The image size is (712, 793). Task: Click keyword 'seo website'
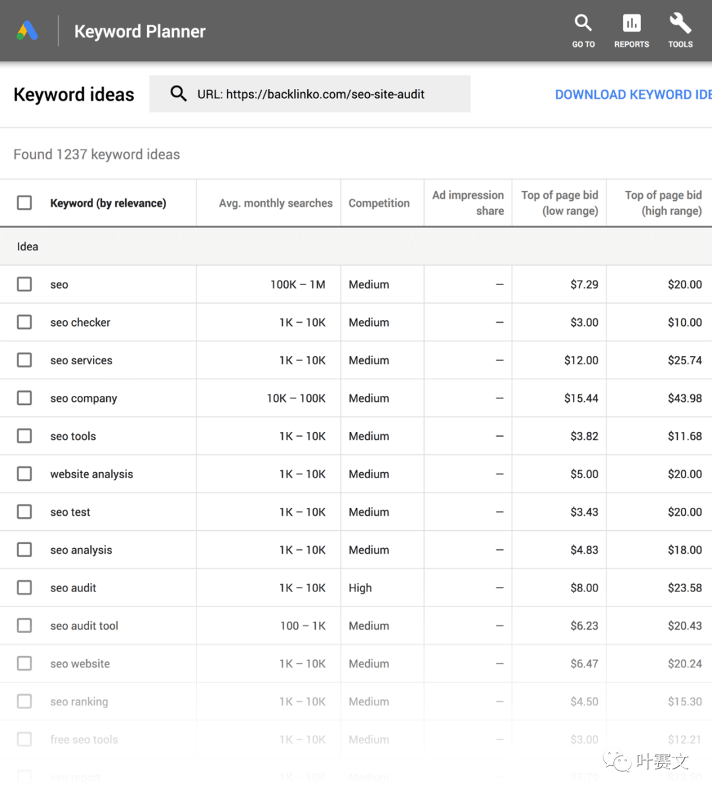80,664
